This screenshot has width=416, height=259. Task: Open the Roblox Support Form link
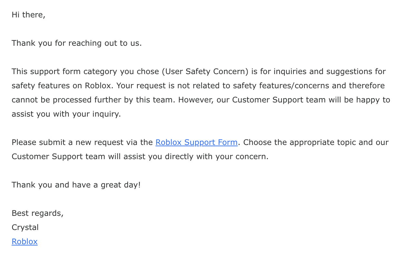tap(196, 142)
